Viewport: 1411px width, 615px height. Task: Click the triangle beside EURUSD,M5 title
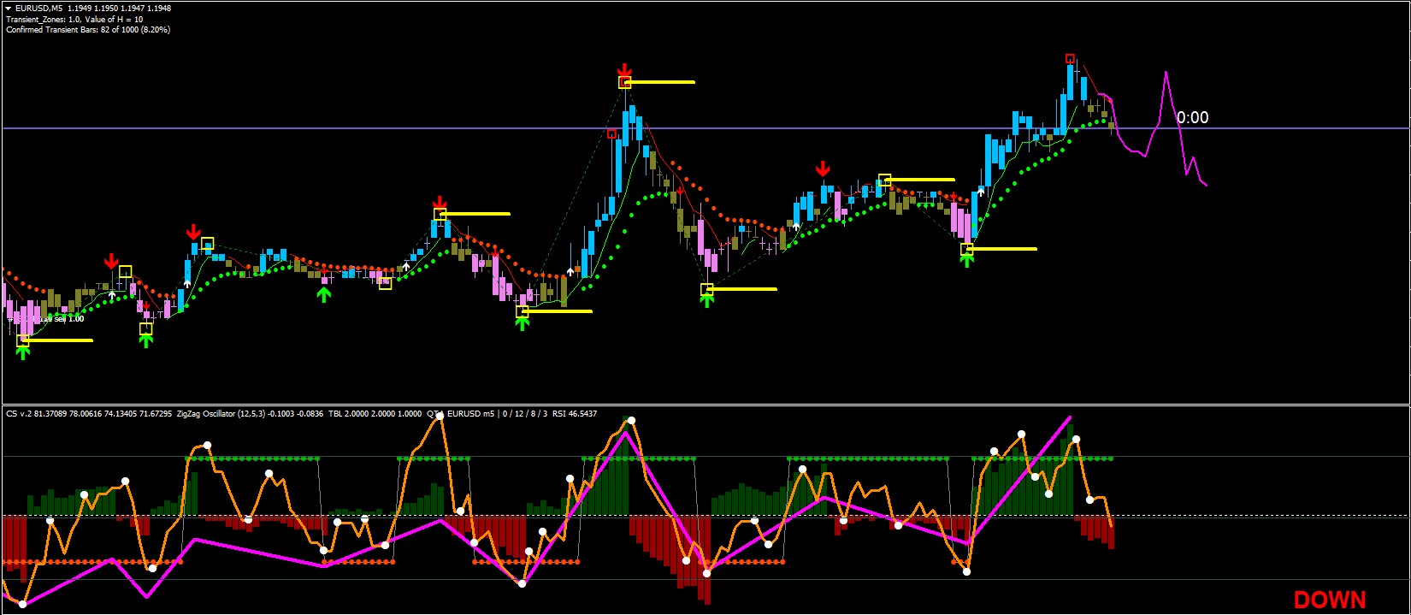9,9
